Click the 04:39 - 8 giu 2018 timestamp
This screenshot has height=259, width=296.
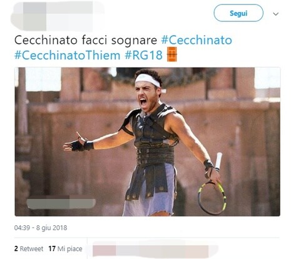41,228
